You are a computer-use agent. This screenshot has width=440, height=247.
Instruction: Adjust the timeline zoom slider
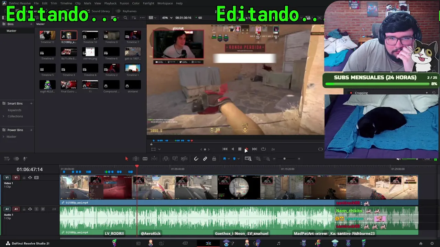[284, 159]
